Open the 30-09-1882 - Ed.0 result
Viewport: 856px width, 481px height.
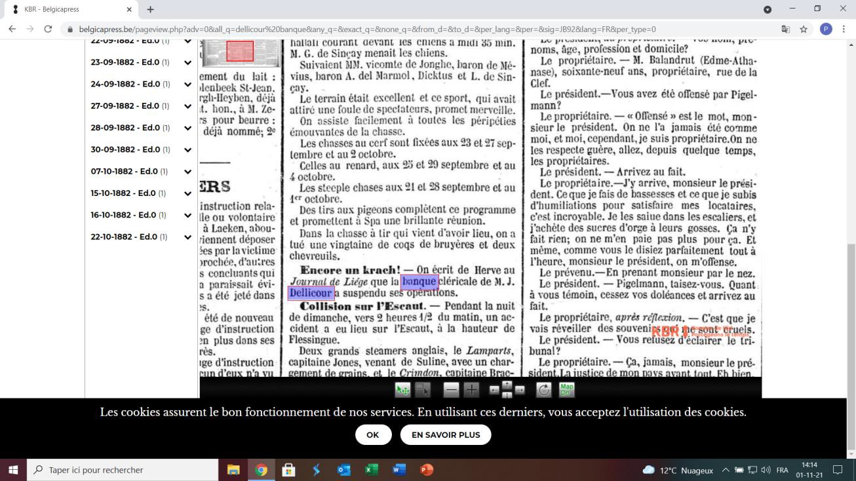click(x=130, y=149)
